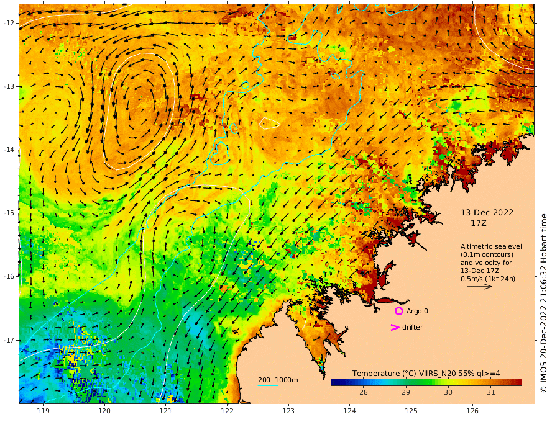Click the '17Z' time label
The image size is (547, 422).
click(x=478, y=223)
